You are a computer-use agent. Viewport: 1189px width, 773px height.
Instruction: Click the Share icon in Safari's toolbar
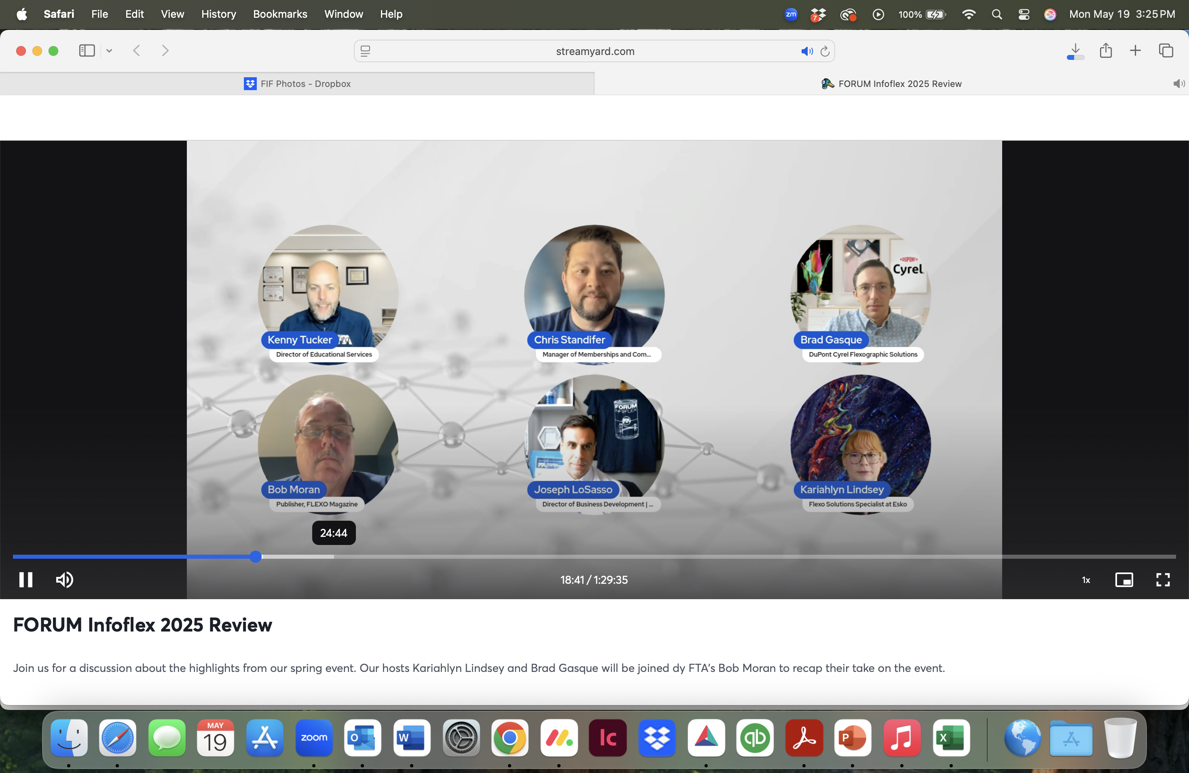pyautogui.click(x=1106, y=51)
